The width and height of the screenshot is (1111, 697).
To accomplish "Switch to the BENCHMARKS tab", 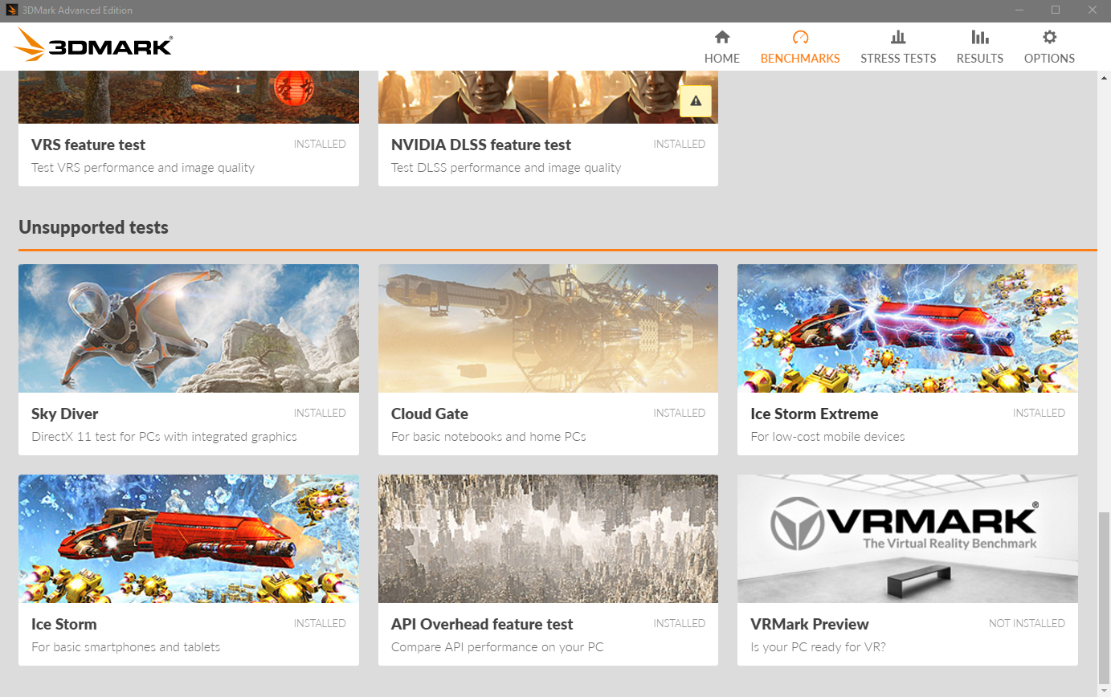I will pyautogui.click(x=800, y=47).
